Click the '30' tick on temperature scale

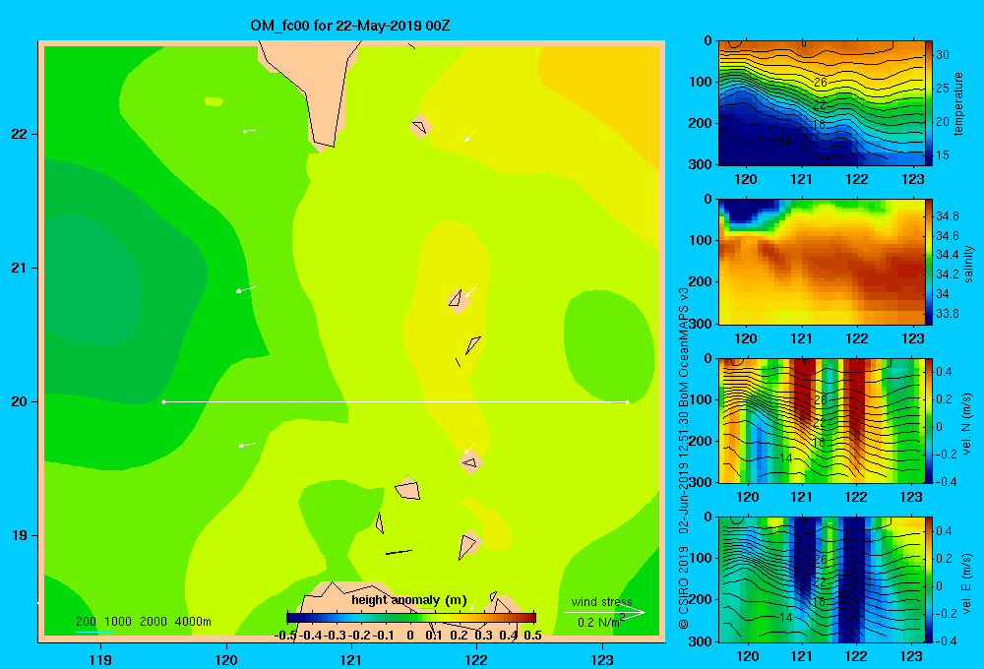pos(943,54)
